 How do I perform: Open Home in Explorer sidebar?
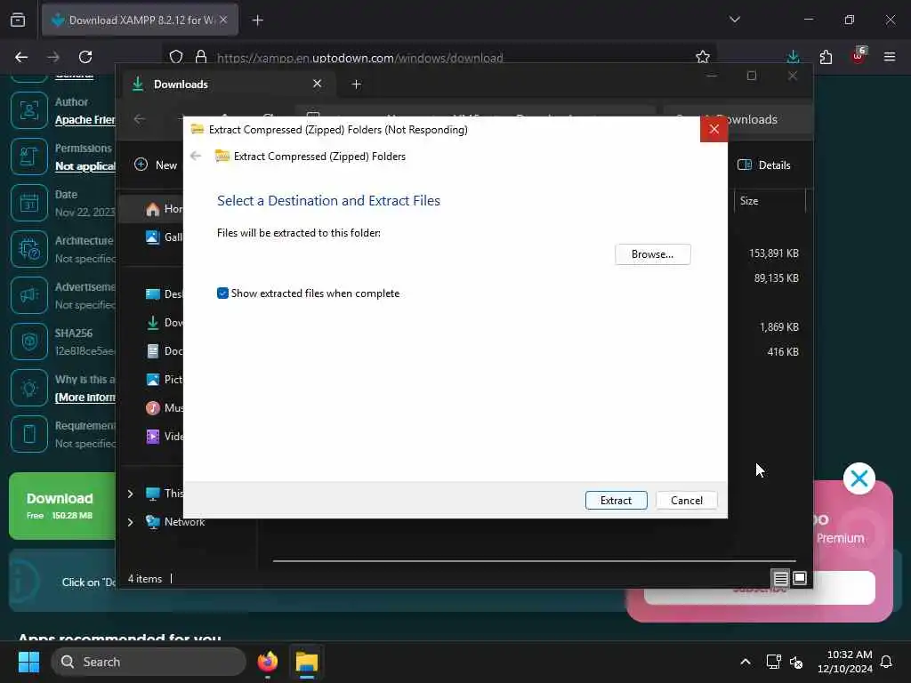164,209
